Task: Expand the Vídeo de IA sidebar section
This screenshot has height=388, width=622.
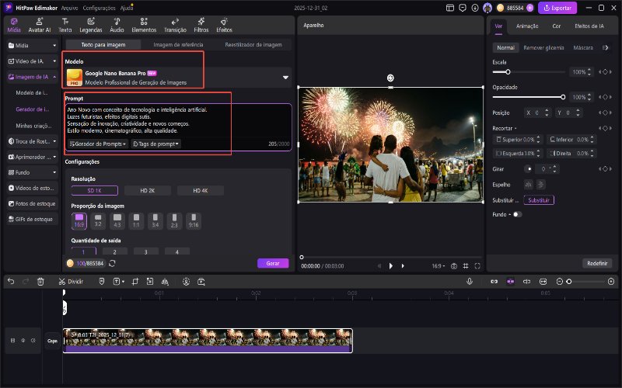Action: [x=54, y=61]
